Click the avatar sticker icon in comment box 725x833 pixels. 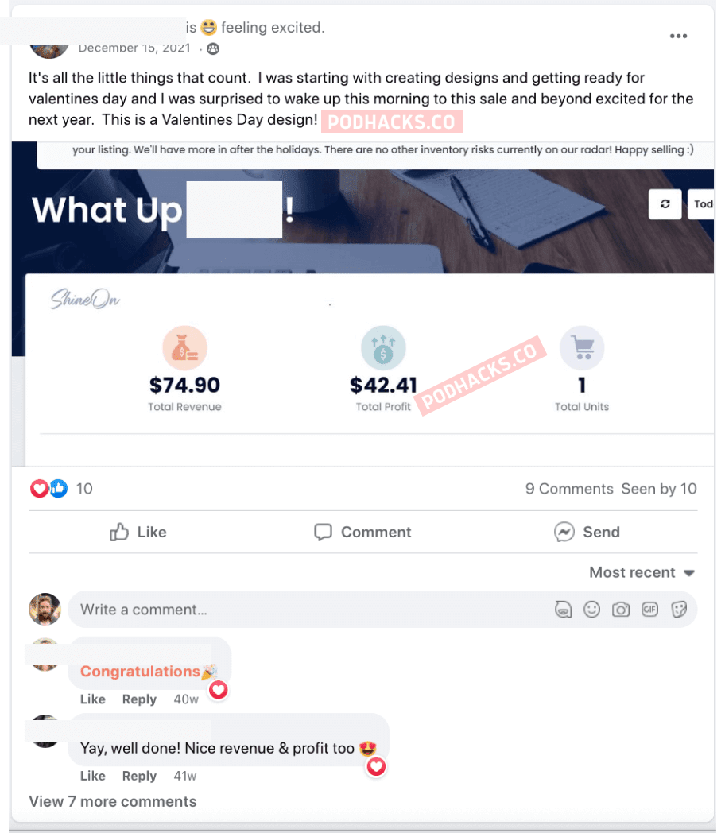coord(563,610)
